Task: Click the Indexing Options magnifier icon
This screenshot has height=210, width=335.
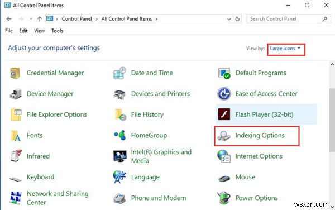Action: (x=224, y=136)
